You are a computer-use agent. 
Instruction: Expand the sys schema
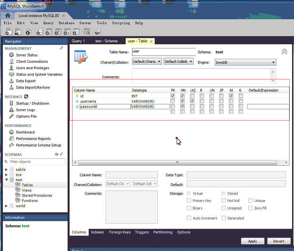(6, 175)
